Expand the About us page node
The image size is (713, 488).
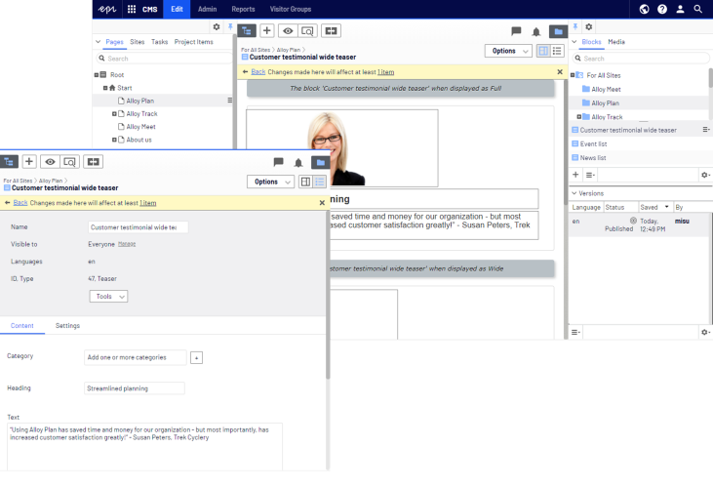click(x=114, y=140)
